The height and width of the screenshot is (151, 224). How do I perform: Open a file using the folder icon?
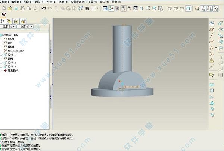(10, 8)
